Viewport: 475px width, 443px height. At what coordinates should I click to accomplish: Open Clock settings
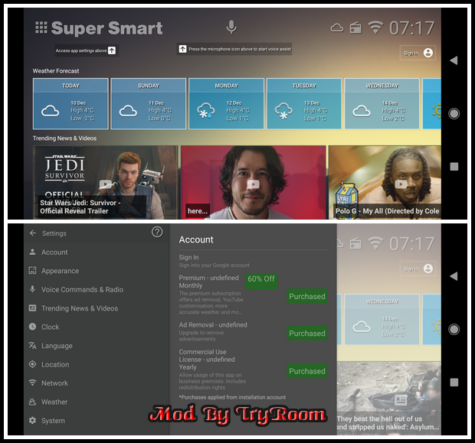[x=97, y=327]
